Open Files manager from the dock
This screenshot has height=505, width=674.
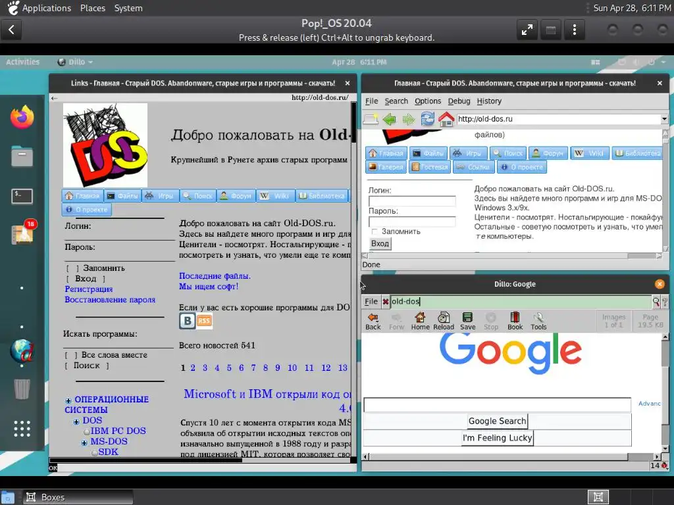click(x=22, y=156)
